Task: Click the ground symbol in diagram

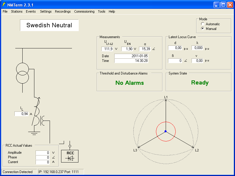Action: [34, 133]
